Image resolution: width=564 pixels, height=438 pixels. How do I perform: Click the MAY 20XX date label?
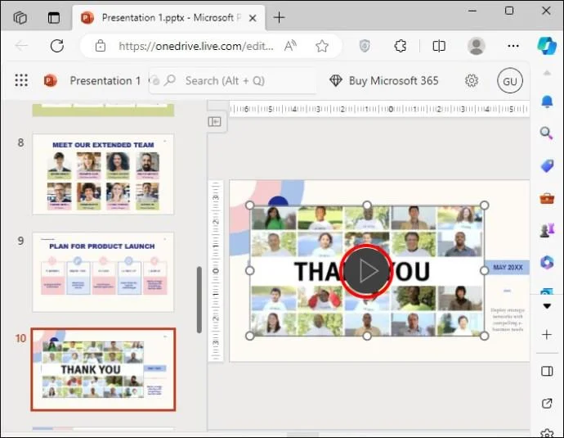(x=508, y=267)
